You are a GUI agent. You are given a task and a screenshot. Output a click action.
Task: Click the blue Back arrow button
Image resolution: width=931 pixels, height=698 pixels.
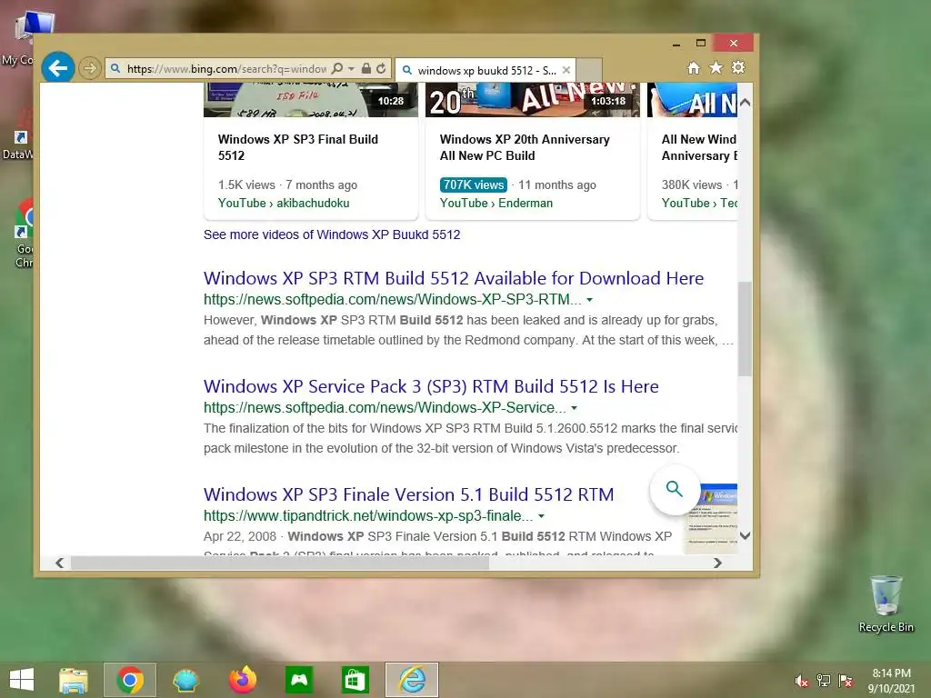point(58,68)
